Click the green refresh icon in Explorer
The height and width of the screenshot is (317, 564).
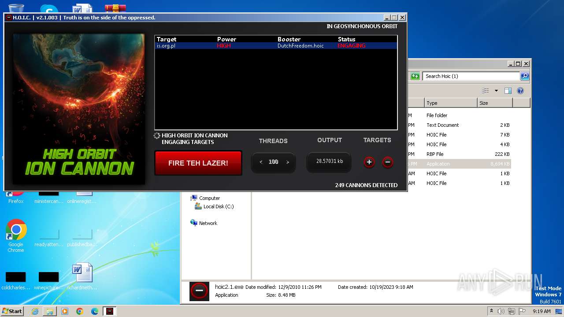tap(415, 76)
